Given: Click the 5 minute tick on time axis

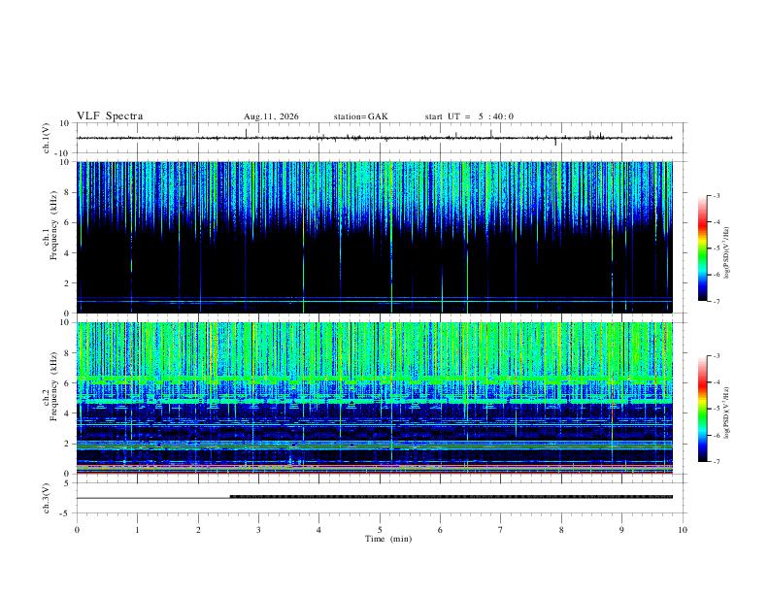Looking at the screenshot, I should click(x=380, y=530).
